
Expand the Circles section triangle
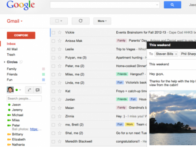point(4,62)
